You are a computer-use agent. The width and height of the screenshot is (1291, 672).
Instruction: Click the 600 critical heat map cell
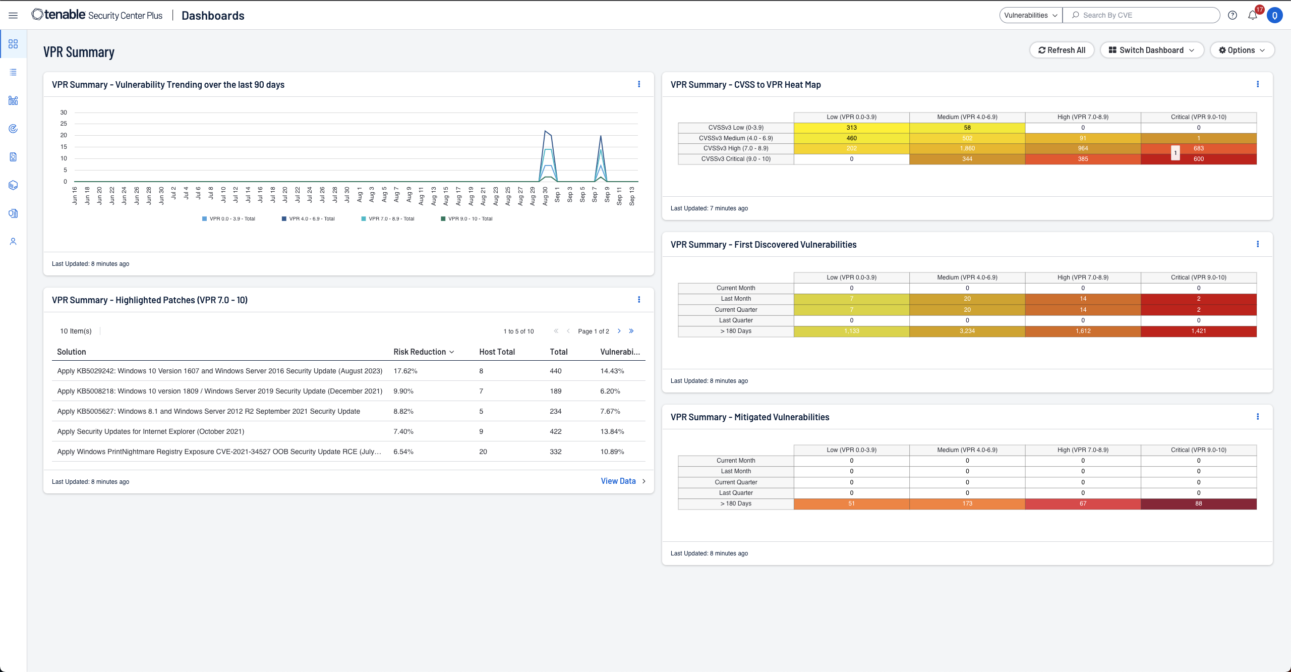pyautogui.click(x=1198, y=159)
